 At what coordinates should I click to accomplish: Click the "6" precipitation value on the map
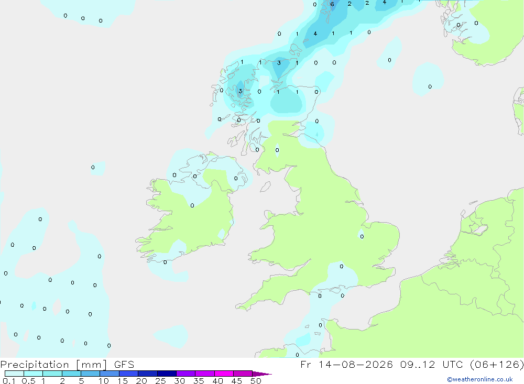pyautogui.click(x=332, y=4)
